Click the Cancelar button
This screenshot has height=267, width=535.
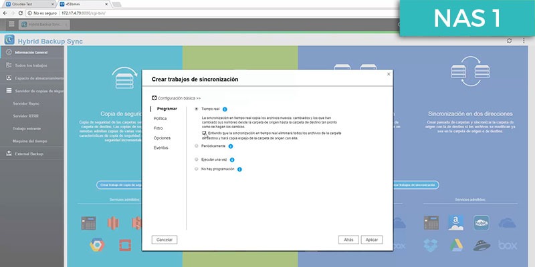coord(165,240)
